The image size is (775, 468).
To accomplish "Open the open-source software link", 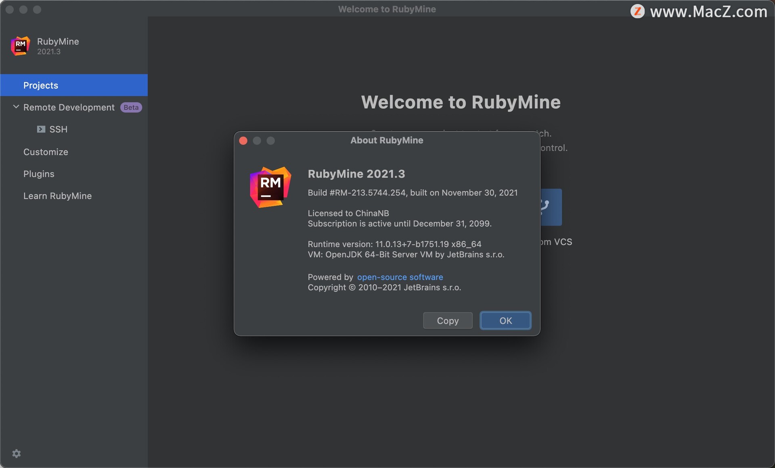I will click(400, 277).
